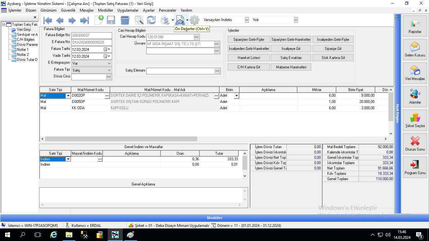
Task: Click the Siparişten Getir-Fişler button
Action: coord(249,40)
